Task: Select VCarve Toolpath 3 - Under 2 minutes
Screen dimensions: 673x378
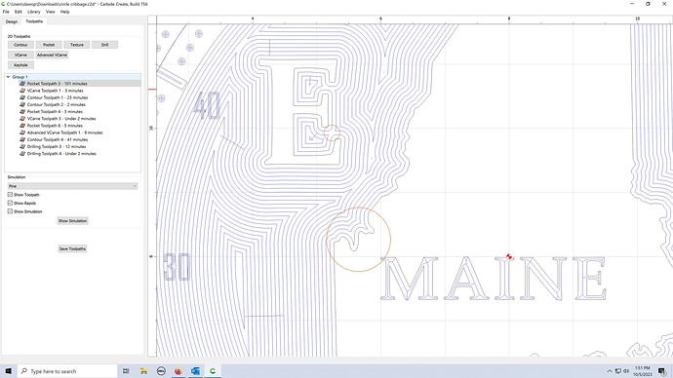Action: [x=61, y=119]
